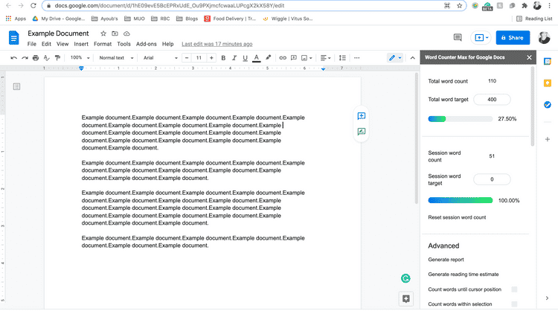Click add comment icon beside page
The image size is (558, 311).
[x=361, y=116]
